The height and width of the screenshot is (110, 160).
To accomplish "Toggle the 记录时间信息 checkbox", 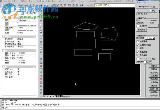I will point(138,45).
